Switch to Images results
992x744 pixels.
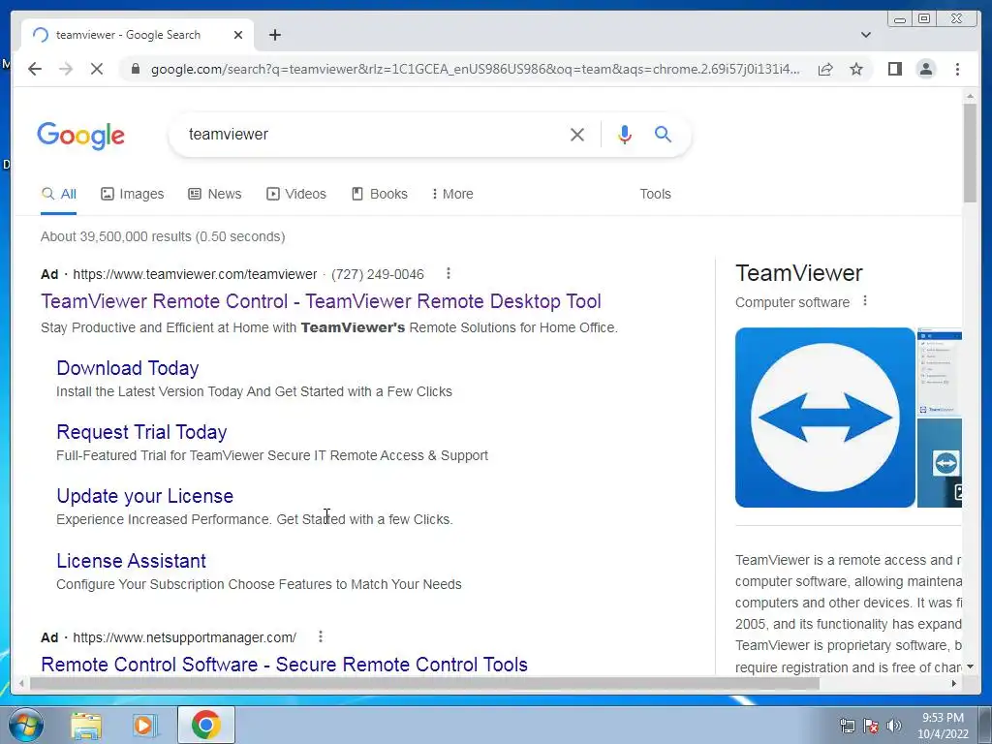pyautogui.click(x=132, y=194)
